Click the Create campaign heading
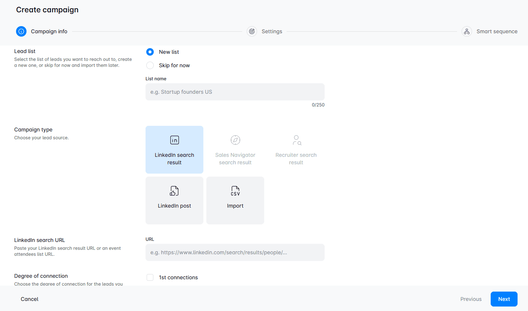Screen dimensions: 528x311 pos(47,10)
